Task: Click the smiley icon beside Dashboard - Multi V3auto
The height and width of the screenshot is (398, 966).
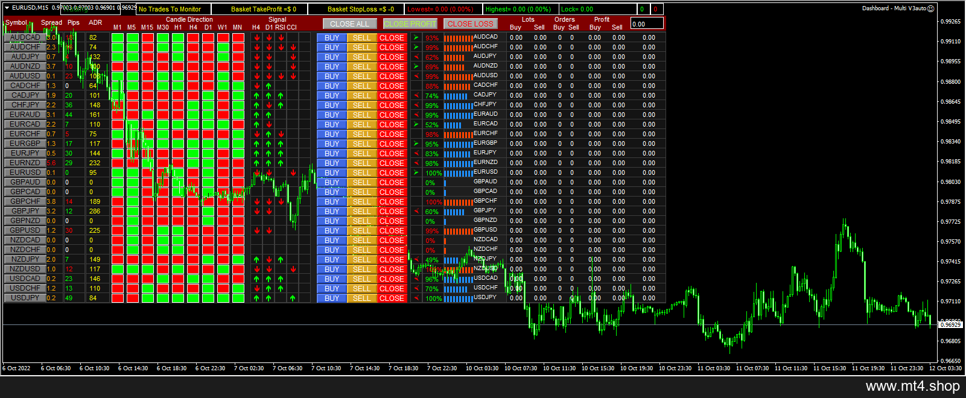Action: [930, 8]
